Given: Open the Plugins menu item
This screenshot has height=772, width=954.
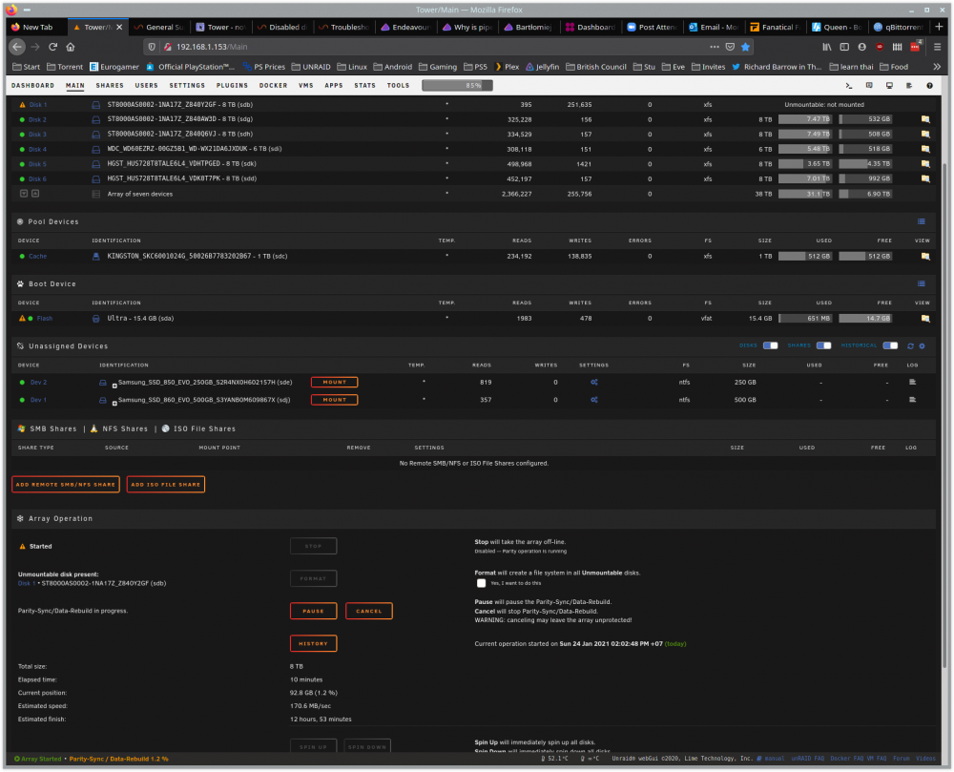Looking at the screenshot, I should (233, 86).
